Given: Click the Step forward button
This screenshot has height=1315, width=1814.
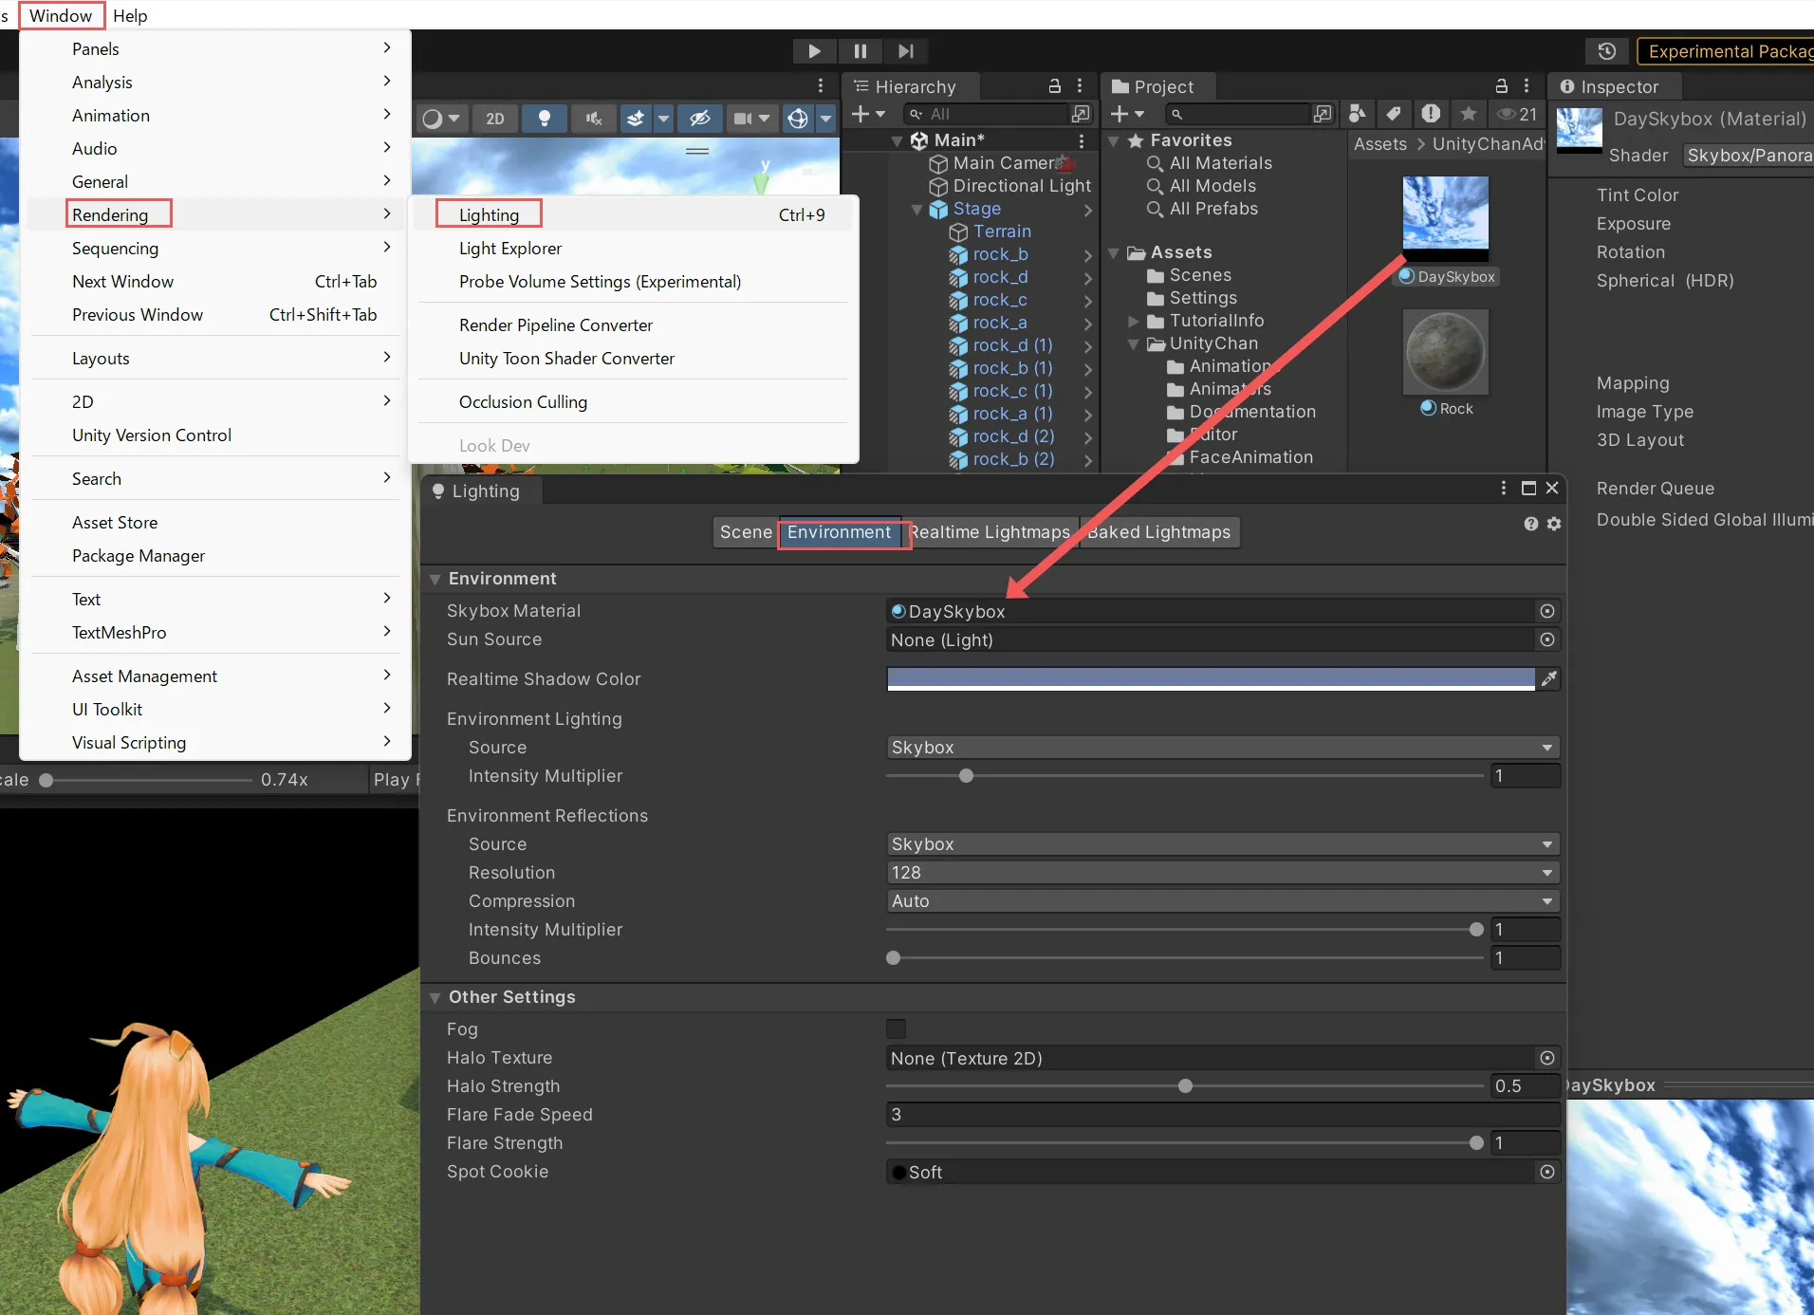Looking at the screenshot, I should pos(906,51).
